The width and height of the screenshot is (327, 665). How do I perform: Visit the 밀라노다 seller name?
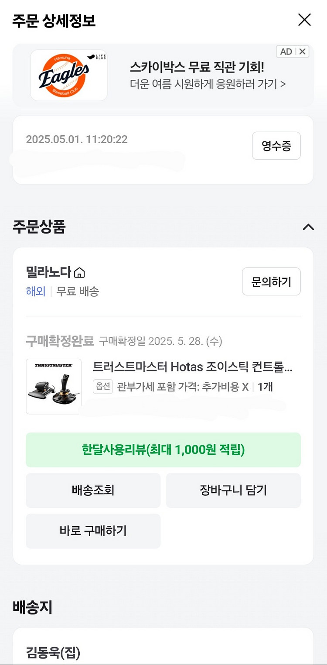tap(48, 272)
